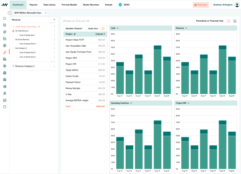241x174 pixels.
Task: Open the target icon in the left sidebar
Action: click(x=5, y=45)
